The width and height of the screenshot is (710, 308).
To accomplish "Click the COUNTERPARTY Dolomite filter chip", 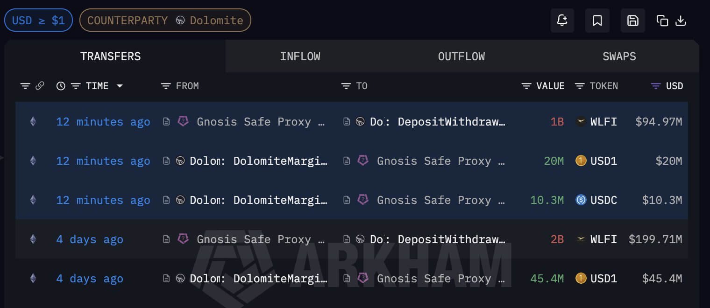I will pos(165,21).
